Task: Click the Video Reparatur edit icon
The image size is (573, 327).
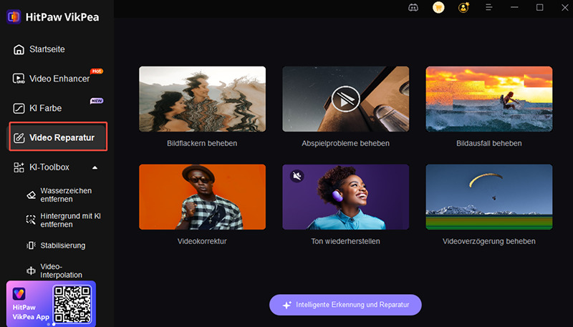Action: pyautogui.click(x=19, y=138)
